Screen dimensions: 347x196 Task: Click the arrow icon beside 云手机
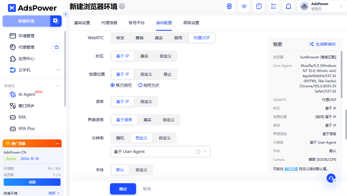pyautogui.click(x=58, y=70)
